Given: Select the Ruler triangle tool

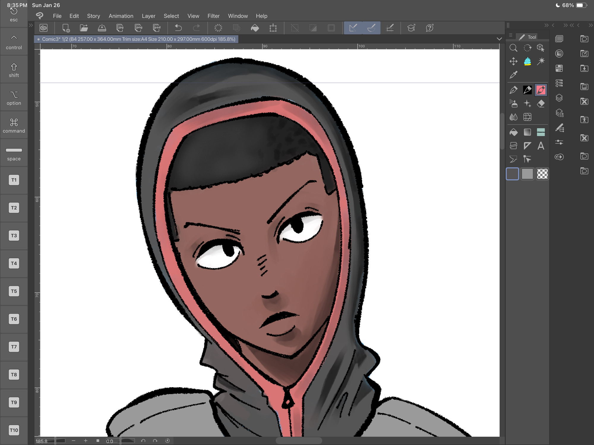Looking at the screenshot, I should 527,146.
